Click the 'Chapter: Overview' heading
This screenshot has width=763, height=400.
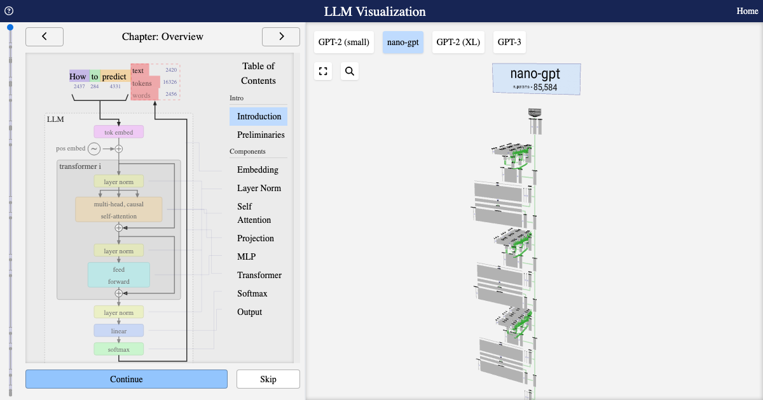pyautogui.click(x=163, y=37)
